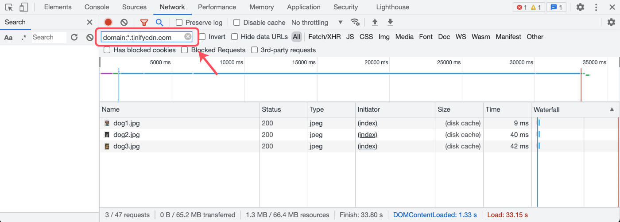Click the dog3.jpg file icon
Viewport: 620px width, 222px height.
click(x=107, y=146)
